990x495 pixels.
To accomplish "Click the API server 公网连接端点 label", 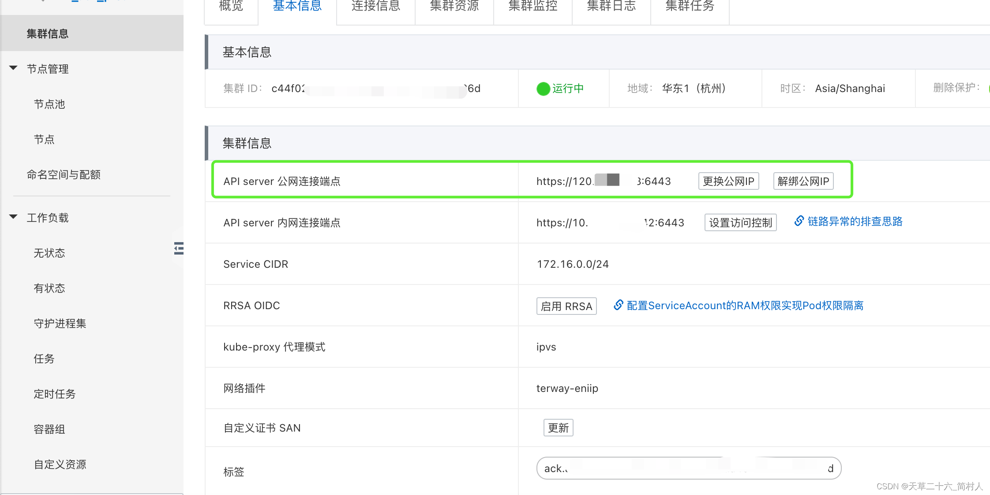I will pyautogui.click(x=282, y=181).
